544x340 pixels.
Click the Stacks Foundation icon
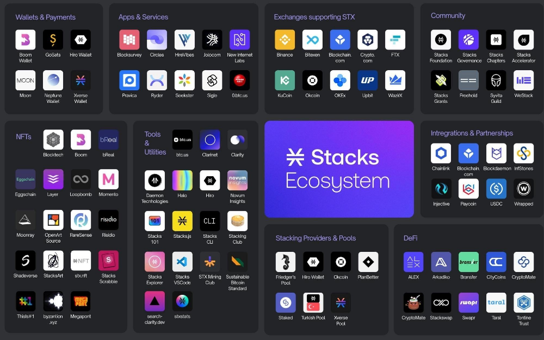[441, 40]
